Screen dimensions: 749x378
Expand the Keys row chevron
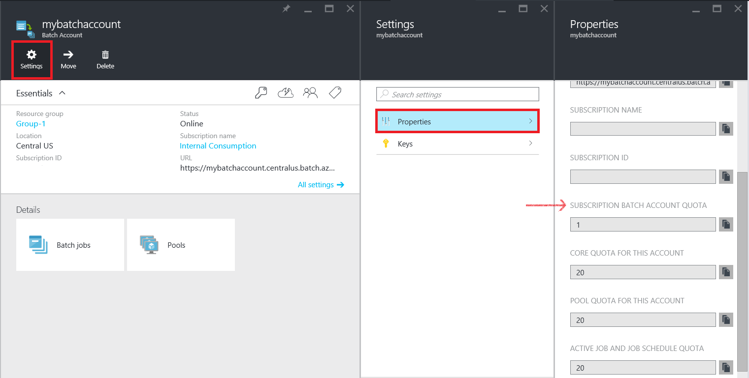(x=530, y=143)
